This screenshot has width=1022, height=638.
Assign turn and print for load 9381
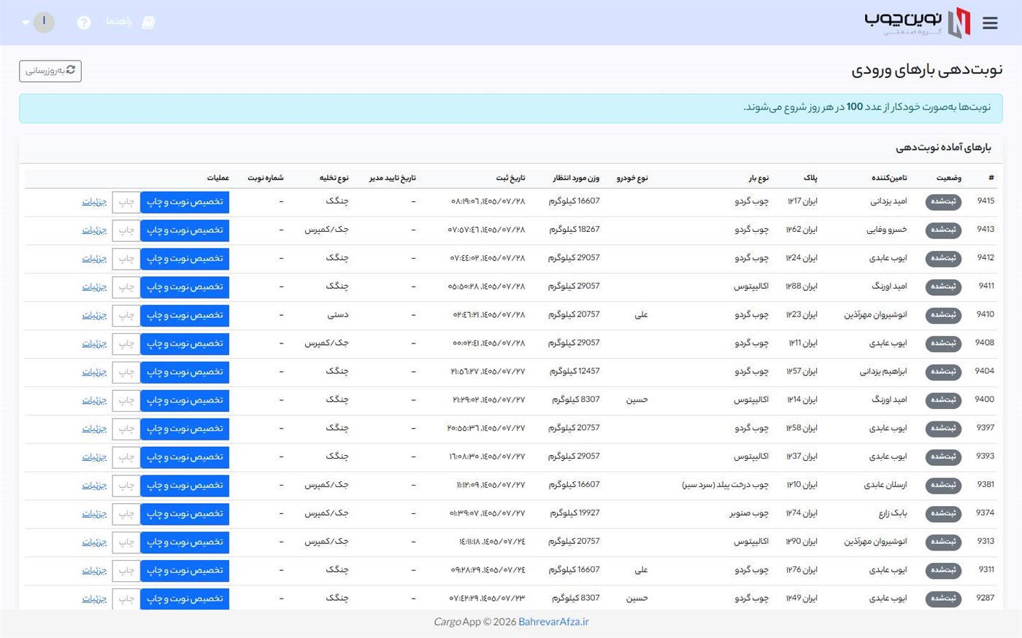click(185, 486)
